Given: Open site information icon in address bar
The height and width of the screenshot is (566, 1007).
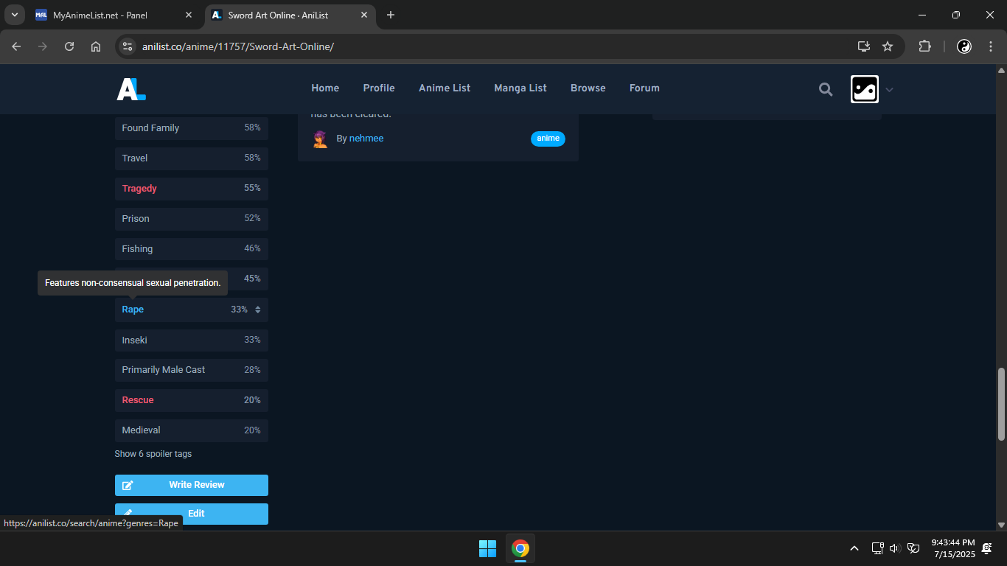Looking at the screenshot, I should (x=128, y=46).
